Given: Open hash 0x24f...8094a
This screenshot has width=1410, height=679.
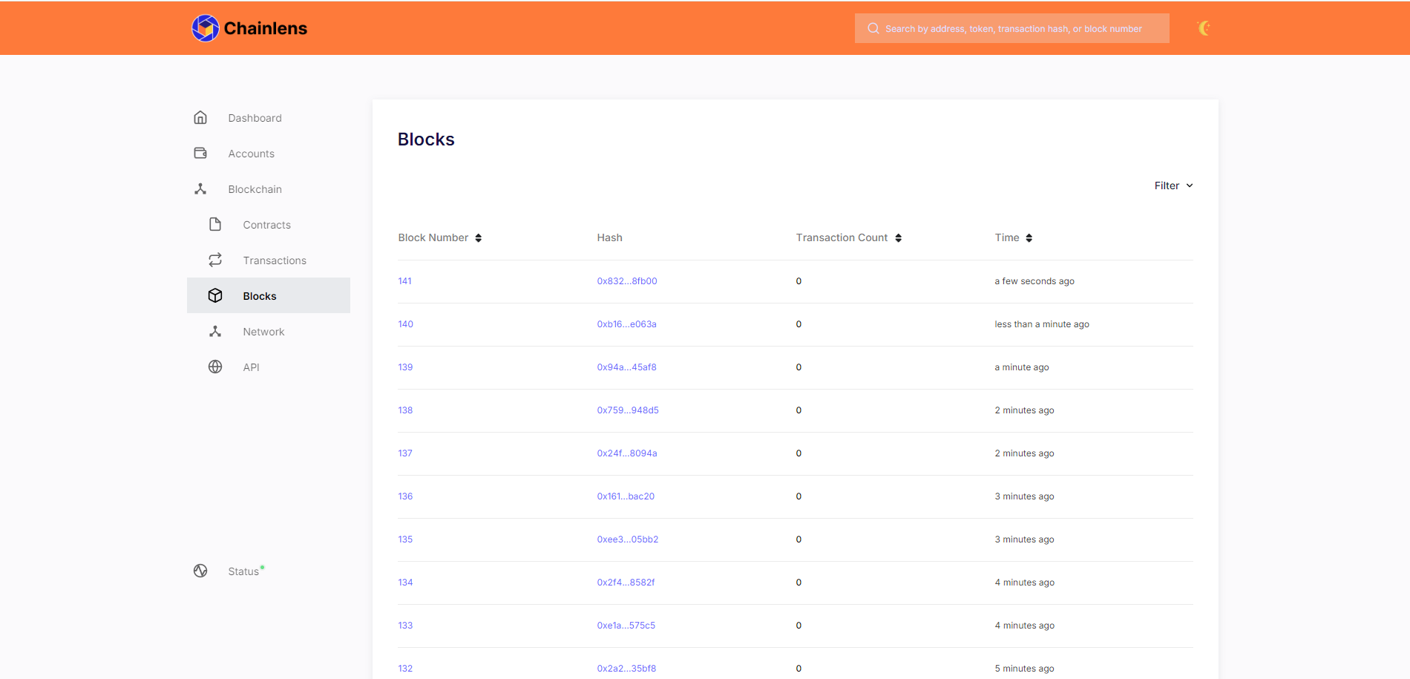Looking at the screenshot, I should (x=627, y=453).
